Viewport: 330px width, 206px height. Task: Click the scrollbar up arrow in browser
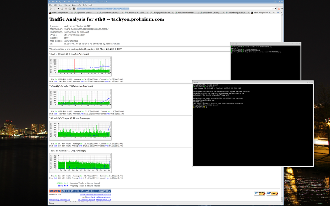(282, 15)
